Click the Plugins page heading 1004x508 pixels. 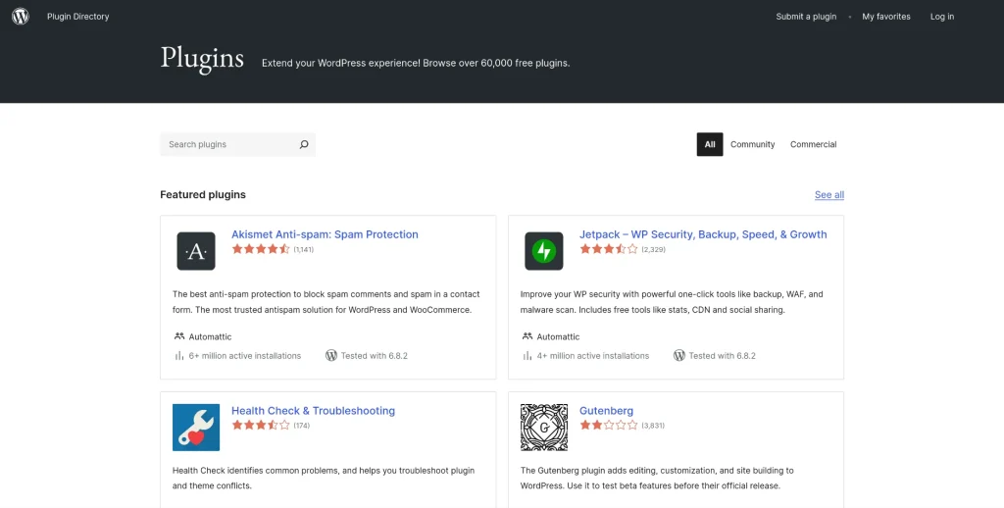pos(202,58)
